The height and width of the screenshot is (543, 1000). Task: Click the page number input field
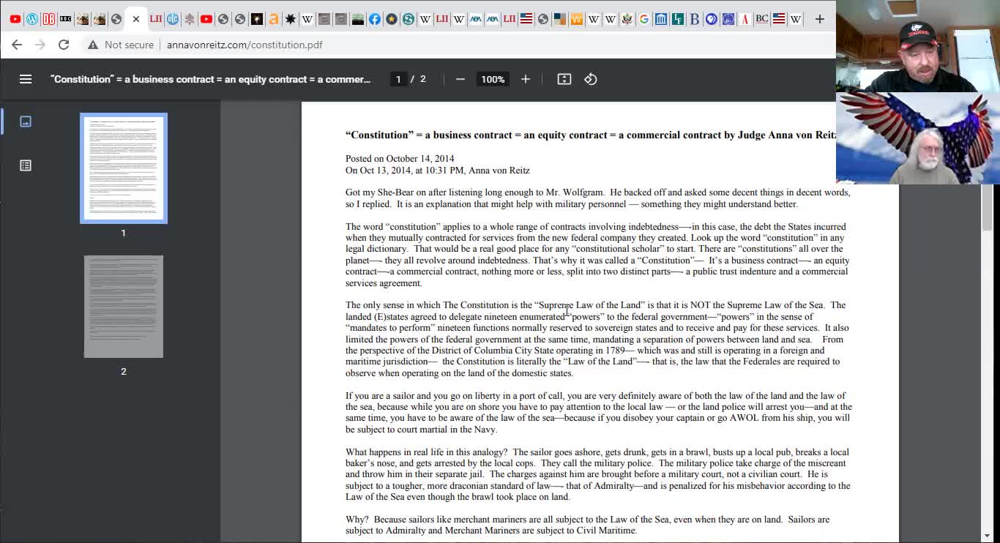coord(398,79)
